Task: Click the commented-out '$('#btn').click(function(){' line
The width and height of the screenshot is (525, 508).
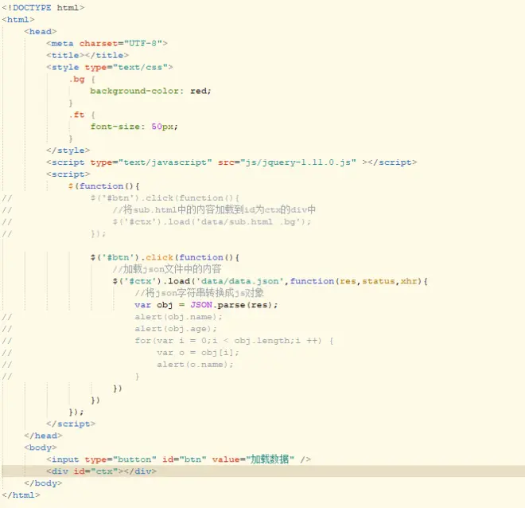Action: [165, 198]
